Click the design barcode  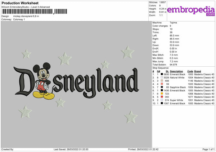point(35,11)
